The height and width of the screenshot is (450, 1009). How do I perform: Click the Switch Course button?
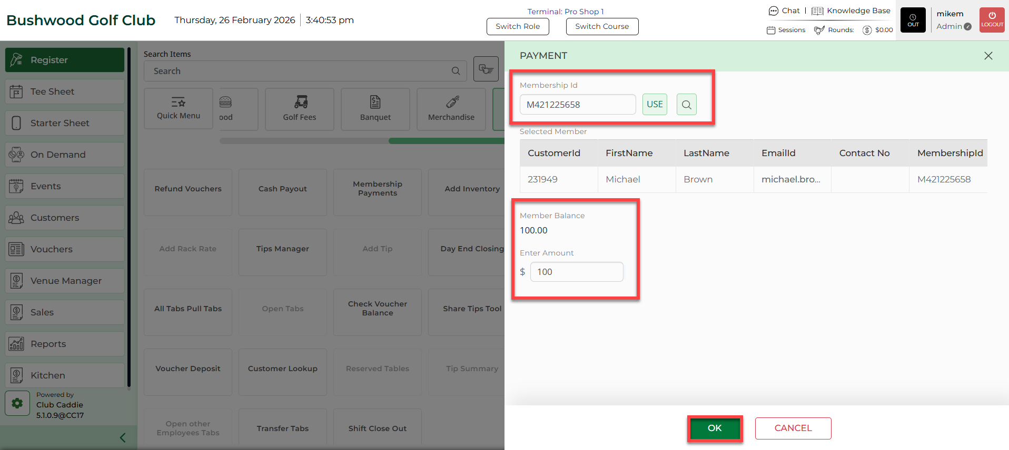[x=602, y=26]
